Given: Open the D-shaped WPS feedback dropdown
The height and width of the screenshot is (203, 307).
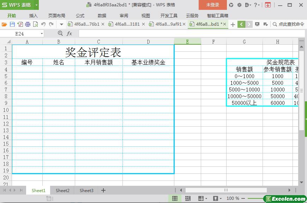Looking at the screenshot, I should click(x=248, y=5).
